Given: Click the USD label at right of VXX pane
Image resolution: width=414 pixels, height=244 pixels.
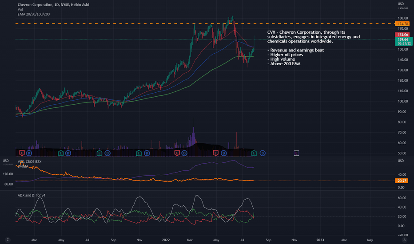Looking at the screenshot, I should click(x=401, y=161).
